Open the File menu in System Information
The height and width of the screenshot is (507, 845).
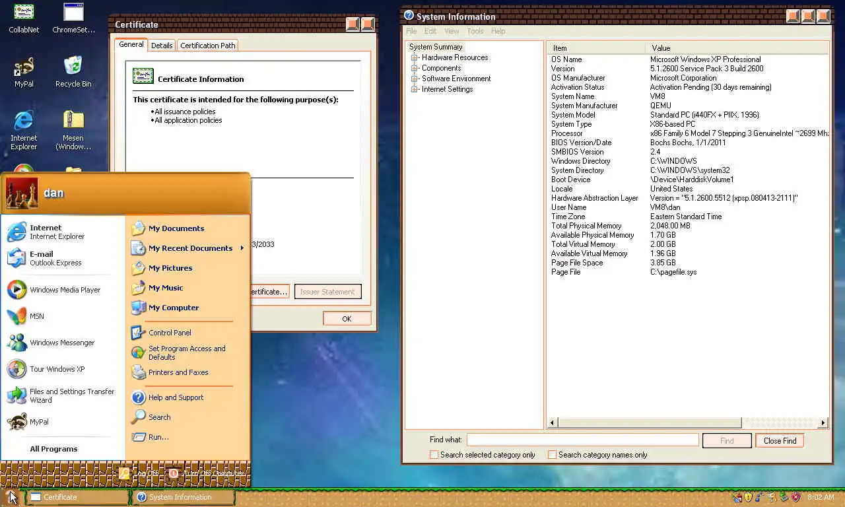point(411,31)
